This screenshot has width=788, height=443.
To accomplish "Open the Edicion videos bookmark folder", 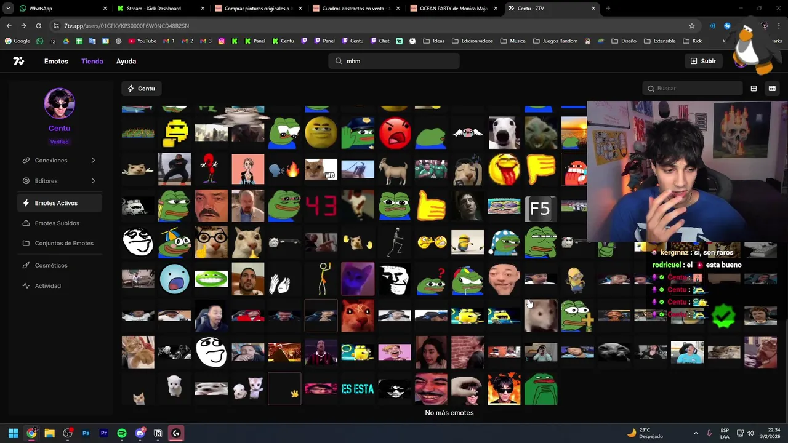I will pyautogui.click(x=472, y=41).
